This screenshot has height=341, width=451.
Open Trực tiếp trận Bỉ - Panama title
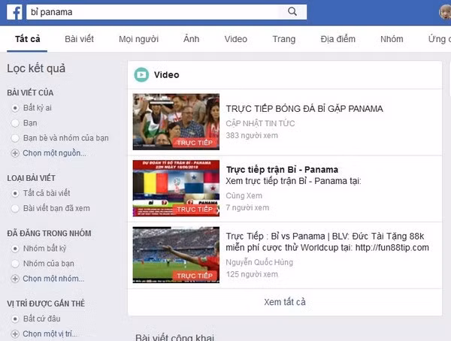[282, 170]
